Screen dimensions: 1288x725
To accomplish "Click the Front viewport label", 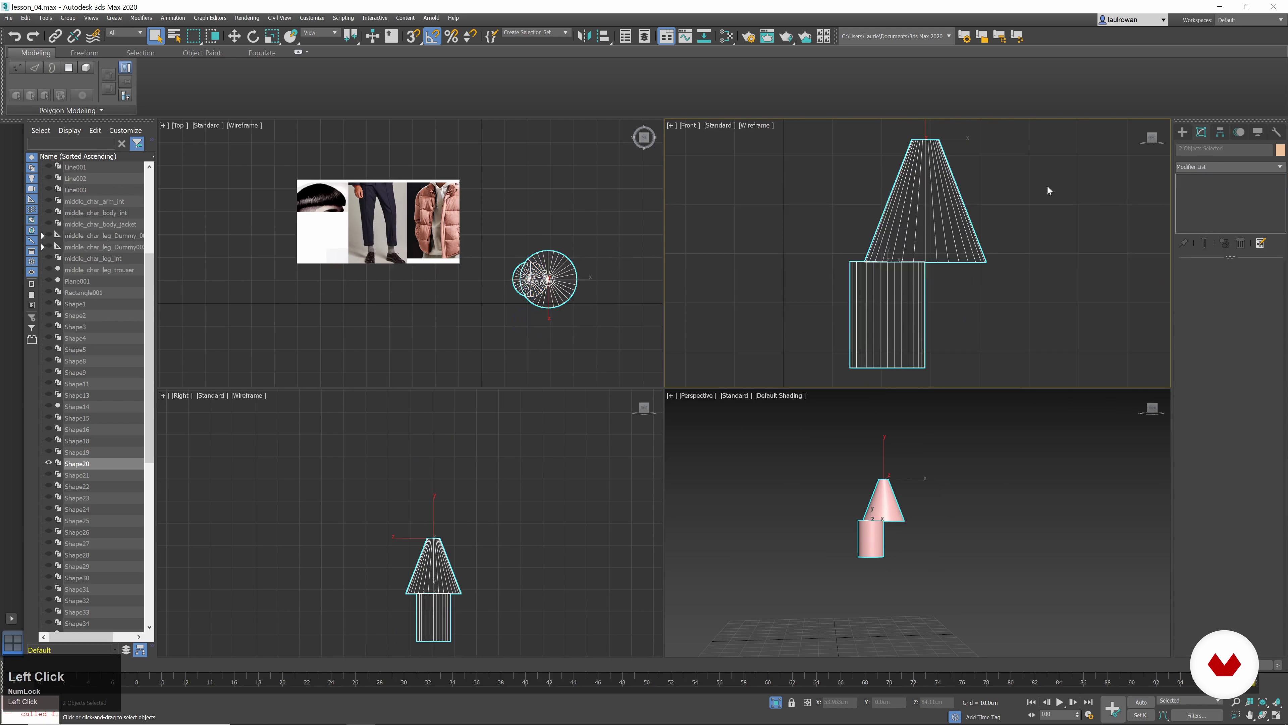I will [689, 125].
